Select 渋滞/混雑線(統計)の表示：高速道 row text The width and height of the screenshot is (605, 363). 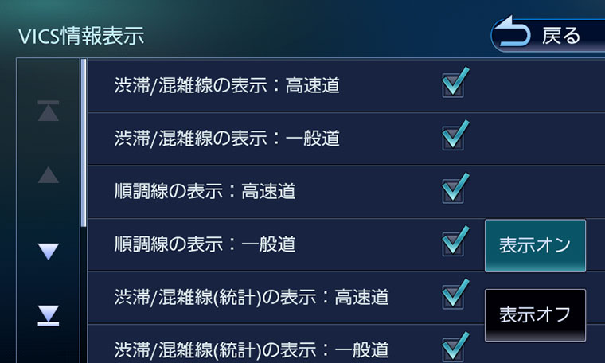252,298
